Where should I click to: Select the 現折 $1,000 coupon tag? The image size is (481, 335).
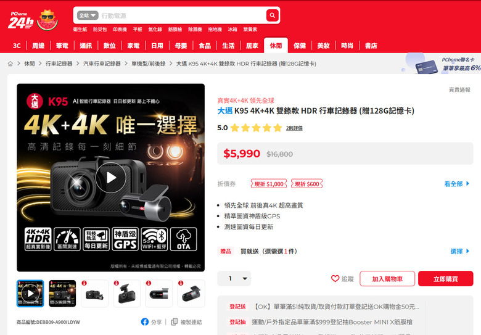269,184
